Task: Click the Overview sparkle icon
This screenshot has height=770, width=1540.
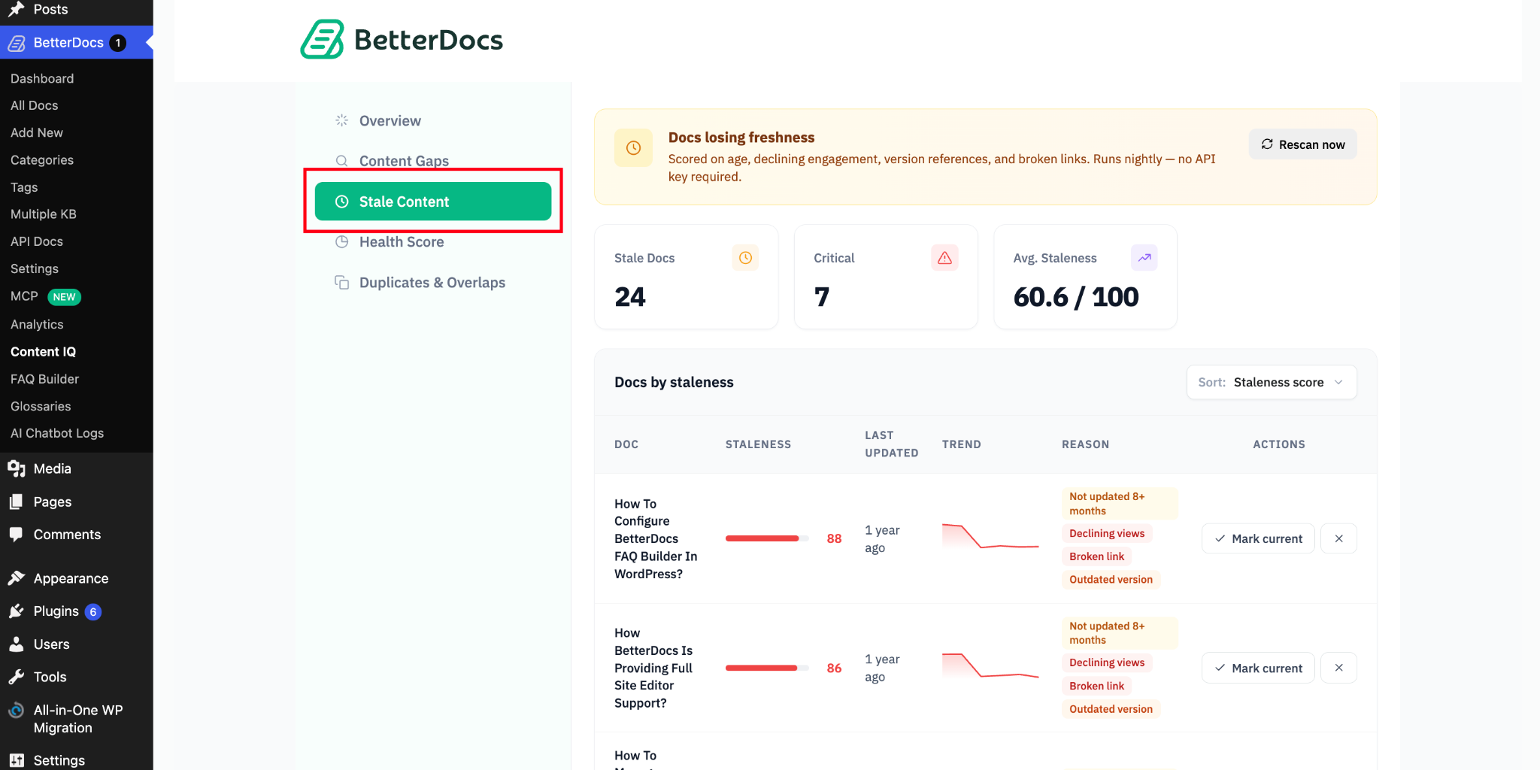Action: click(x=341, y=120)
